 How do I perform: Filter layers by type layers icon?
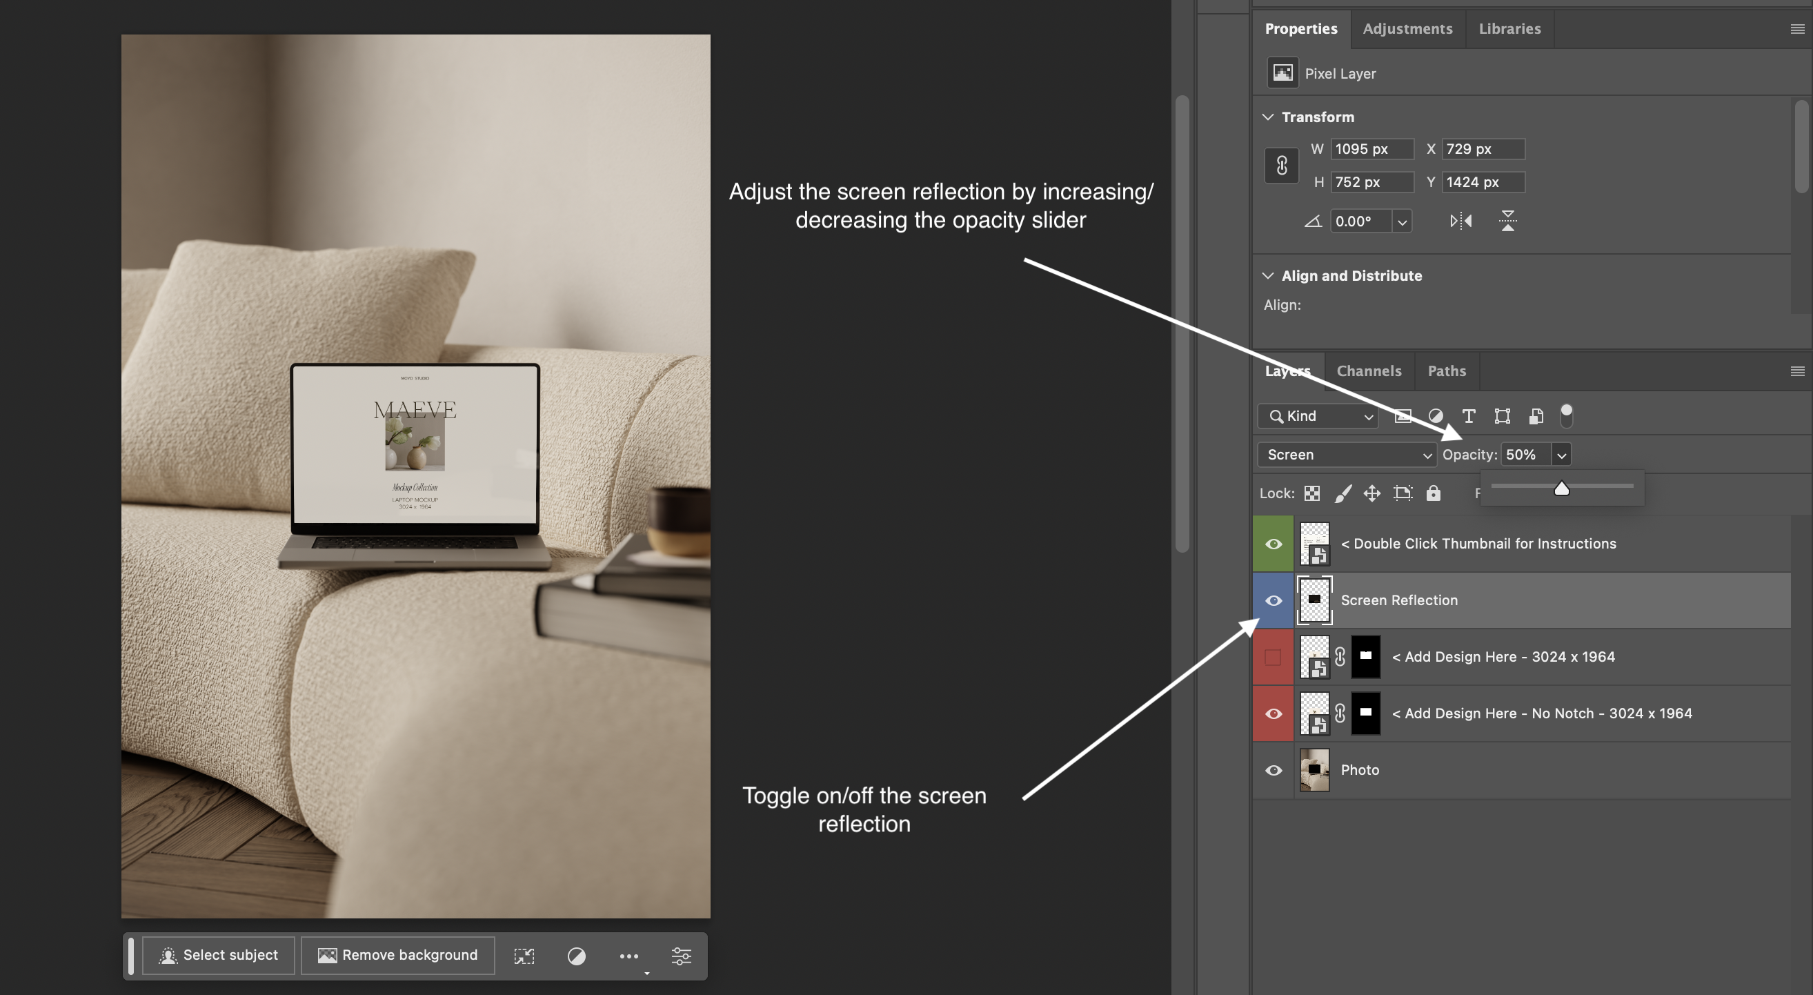point(1468,416)
